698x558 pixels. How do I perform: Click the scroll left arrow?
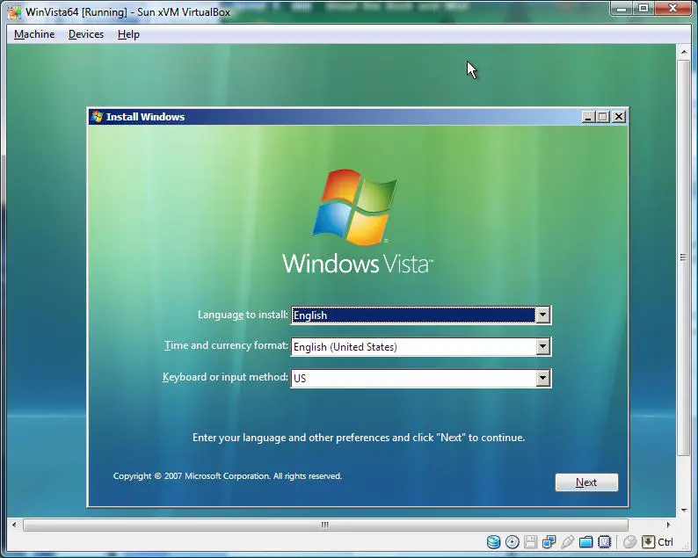click(14, 525)
